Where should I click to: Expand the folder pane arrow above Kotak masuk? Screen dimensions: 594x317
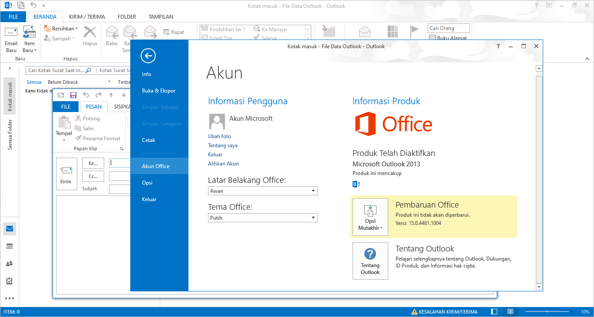click(x=10, y=68)
